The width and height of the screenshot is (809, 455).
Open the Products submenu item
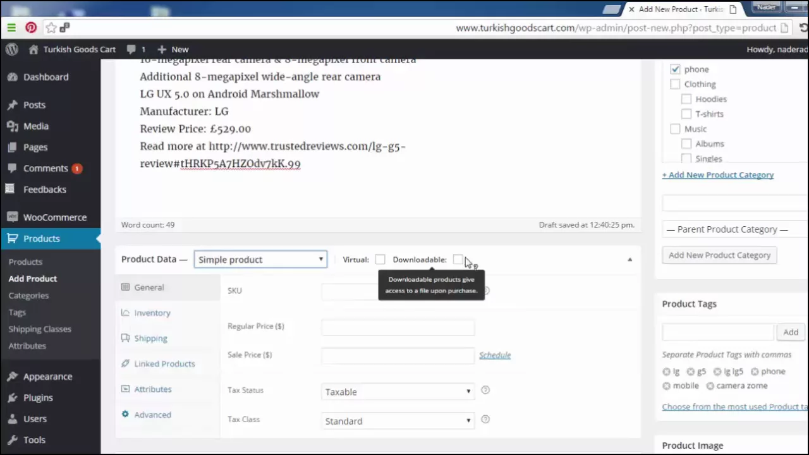pos(25,262)
